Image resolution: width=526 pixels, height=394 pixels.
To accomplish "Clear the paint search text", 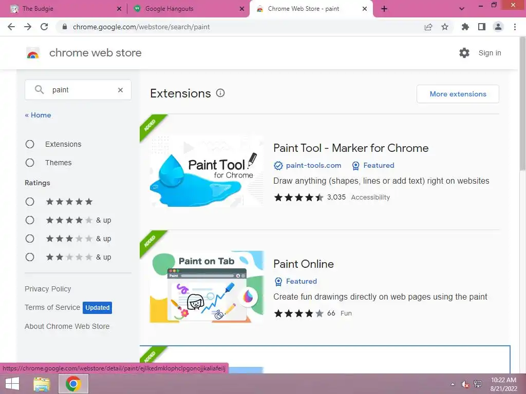I will click(x=120, y=90).
